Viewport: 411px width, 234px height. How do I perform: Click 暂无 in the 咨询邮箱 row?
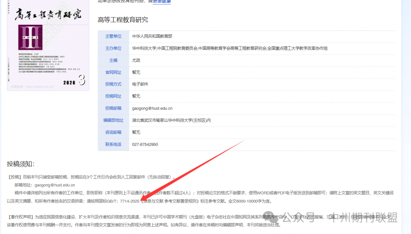(x=136, y=132)
